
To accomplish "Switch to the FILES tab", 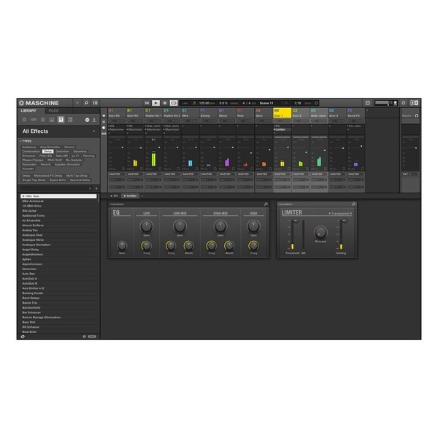I will point(53,111).
